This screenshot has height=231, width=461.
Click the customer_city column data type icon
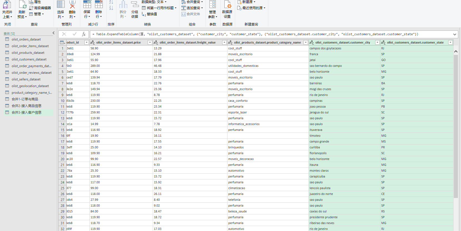tap(312, 42)
